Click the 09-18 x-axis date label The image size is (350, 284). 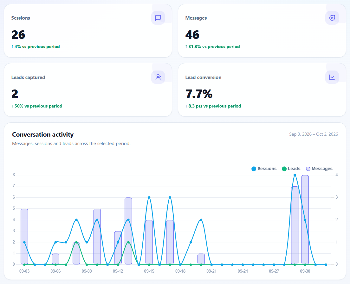point(180,271)
